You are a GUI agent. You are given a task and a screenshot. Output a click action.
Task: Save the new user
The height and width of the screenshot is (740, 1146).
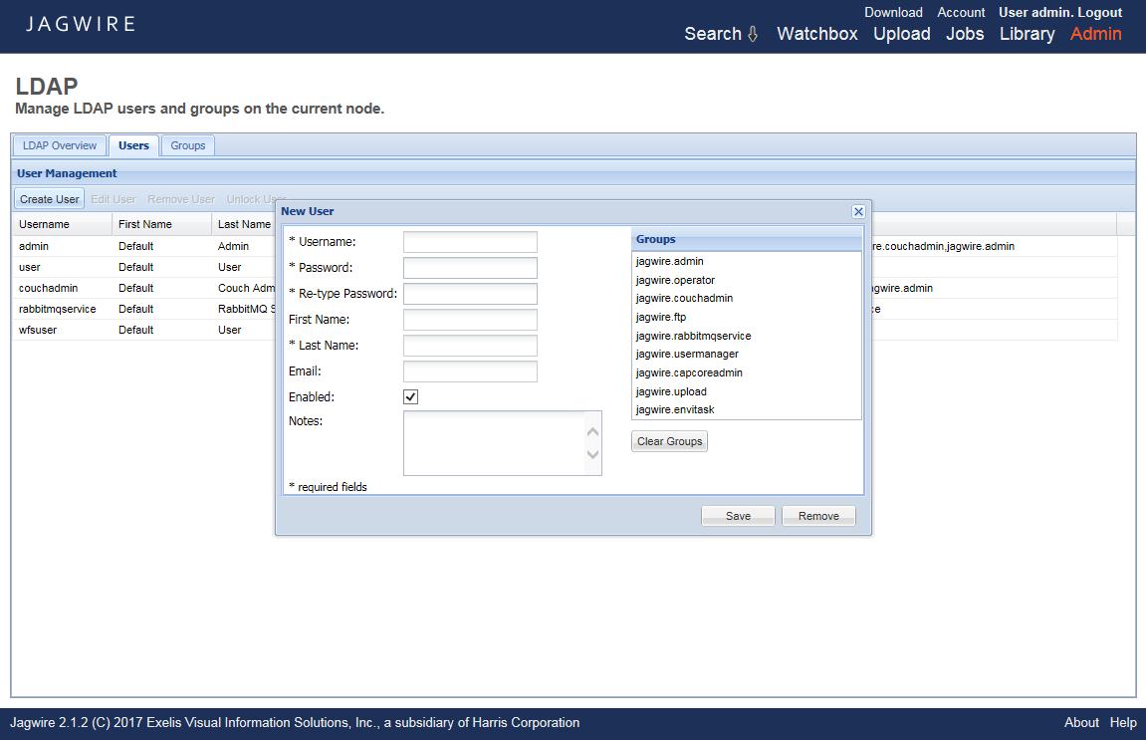[x=738, y=516]
